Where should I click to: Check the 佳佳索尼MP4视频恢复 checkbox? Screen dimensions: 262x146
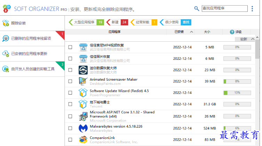(70, 47)
